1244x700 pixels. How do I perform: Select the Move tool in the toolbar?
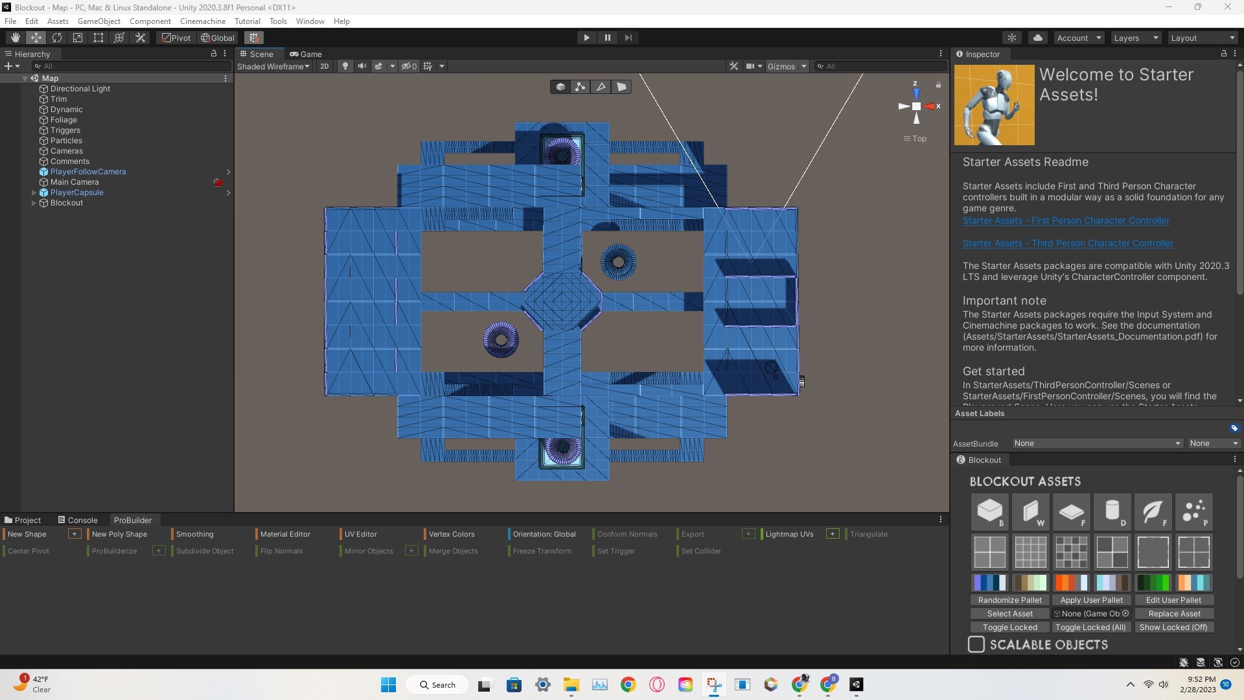click(36, 37)
